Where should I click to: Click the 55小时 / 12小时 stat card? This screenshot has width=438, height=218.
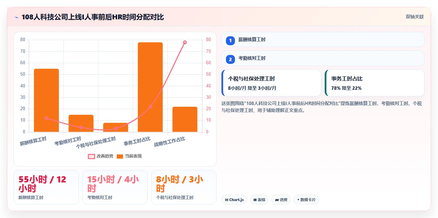click(46, 187)
